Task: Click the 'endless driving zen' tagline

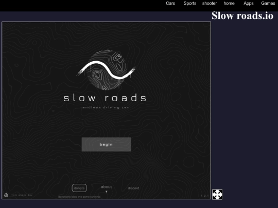Action: pyautogui.click(x=106, y=107)
